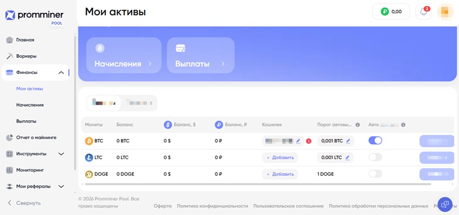Viewport: 459px width, 215px height.
Task: Edit the 0.001 LTC threshold pencil
Action: tap(347, 158)
